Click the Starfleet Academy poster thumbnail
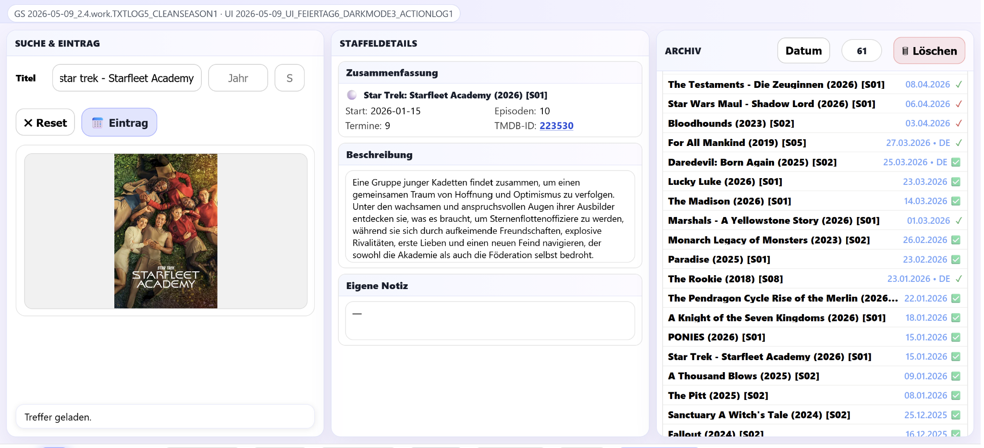 point(166,231)
